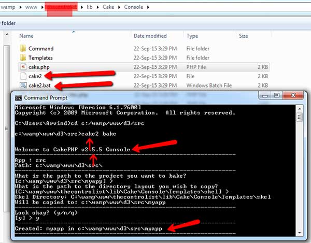Viewport: 311px width, 243px height.
Task: Sort files by Size column header
Action: 243,36
